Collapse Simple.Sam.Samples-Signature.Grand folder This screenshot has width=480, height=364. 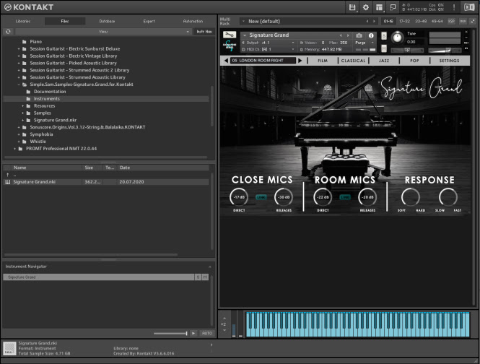pos(19,84)
